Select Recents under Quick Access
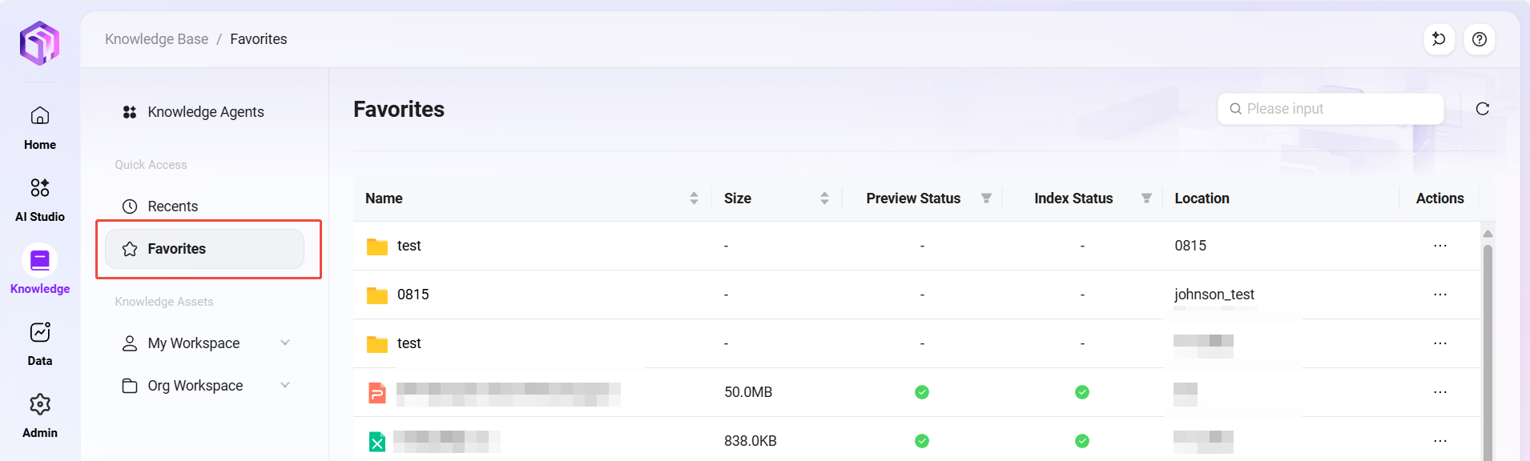 pos(172,206)
